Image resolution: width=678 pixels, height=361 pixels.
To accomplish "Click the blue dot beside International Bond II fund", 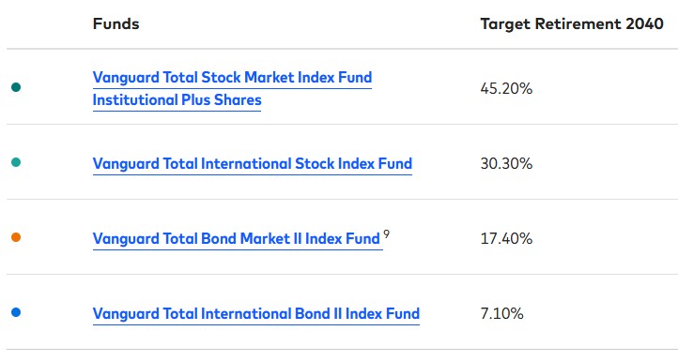I will click(x=16, y=312).
